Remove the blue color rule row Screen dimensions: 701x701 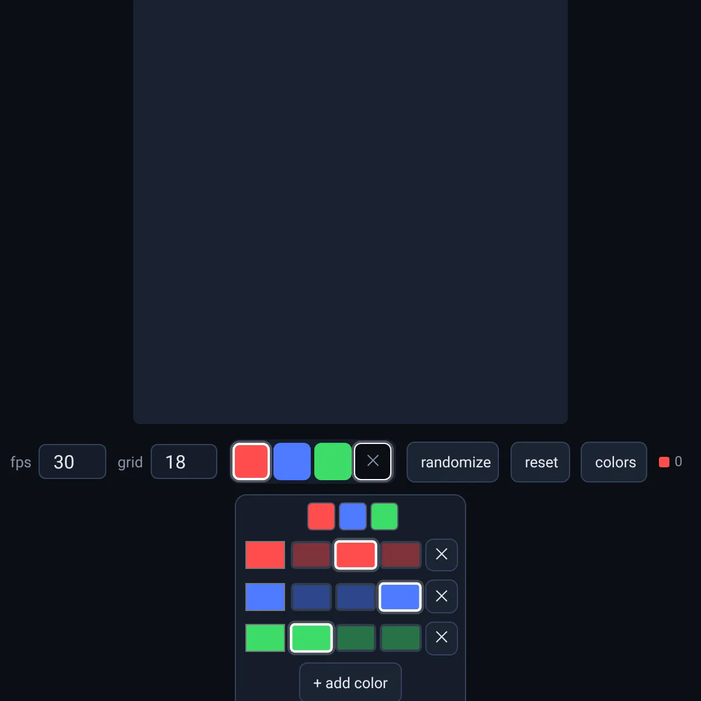click(x=442, y=596)
